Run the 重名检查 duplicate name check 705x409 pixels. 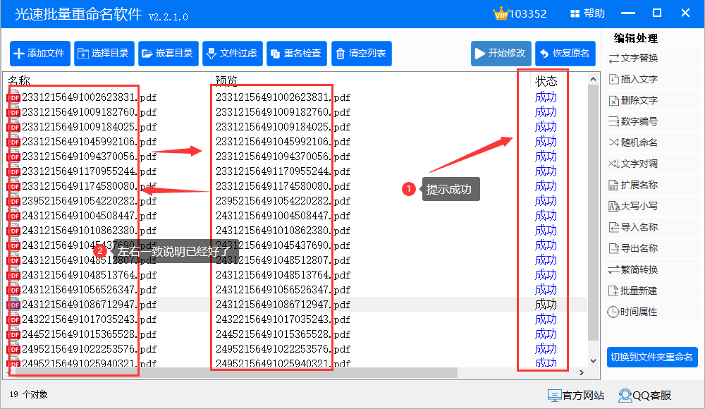pos(297,54)
